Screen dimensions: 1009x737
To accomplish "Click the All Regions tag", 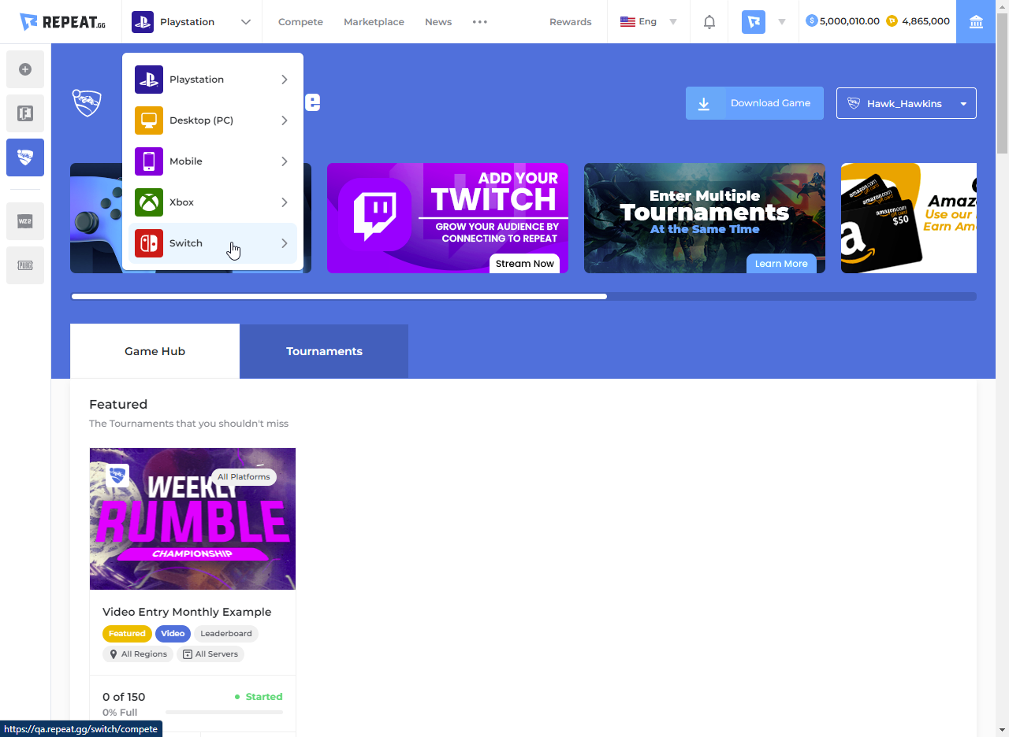I will 138,654.
